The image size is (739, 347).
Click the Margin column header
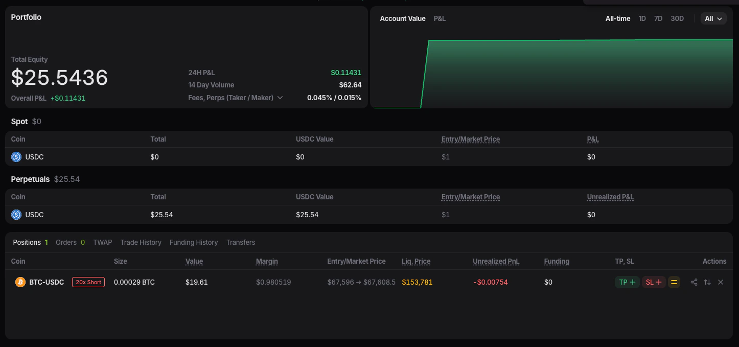267,261
